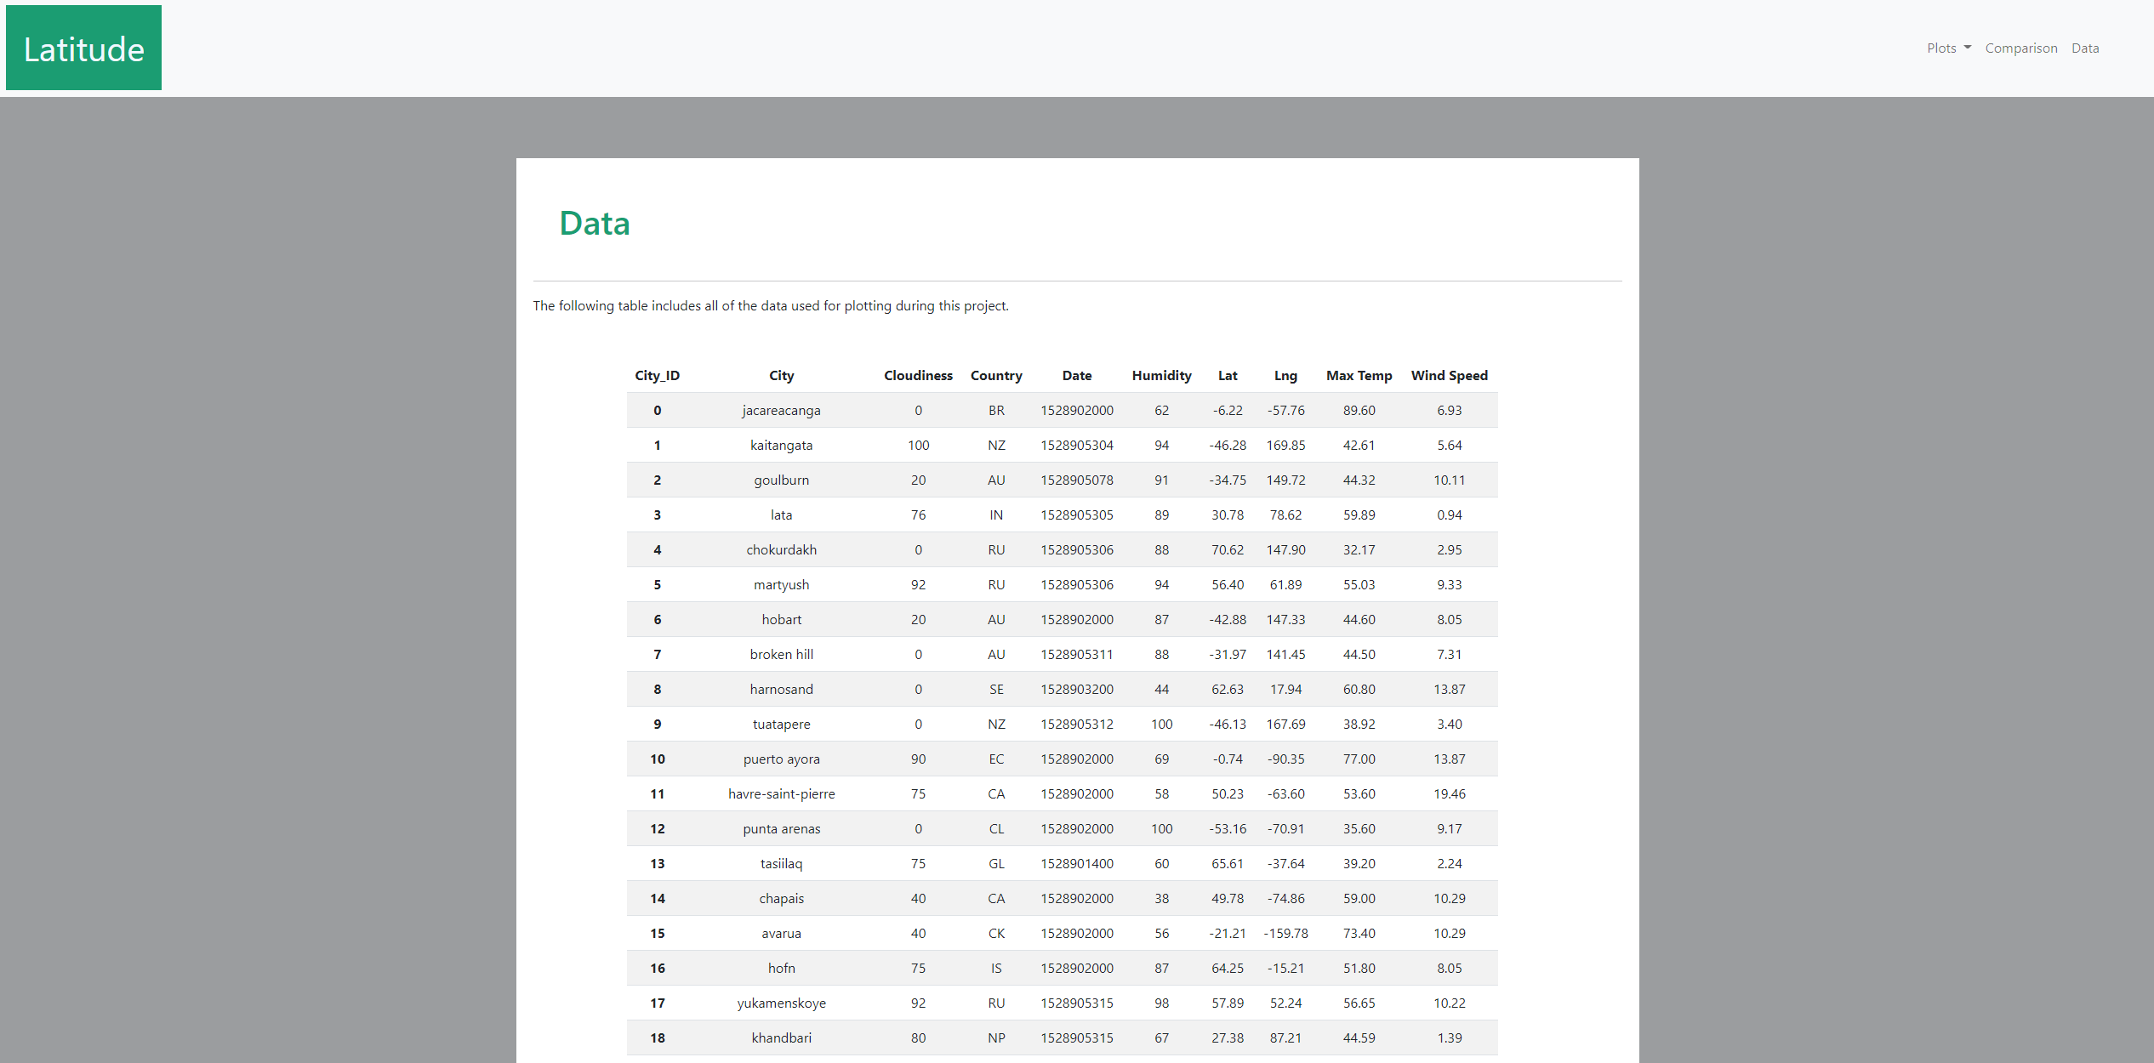Screen dimensions: 2154x1063
Task: Click the hobart city cell
Action: tap(781, 620)
